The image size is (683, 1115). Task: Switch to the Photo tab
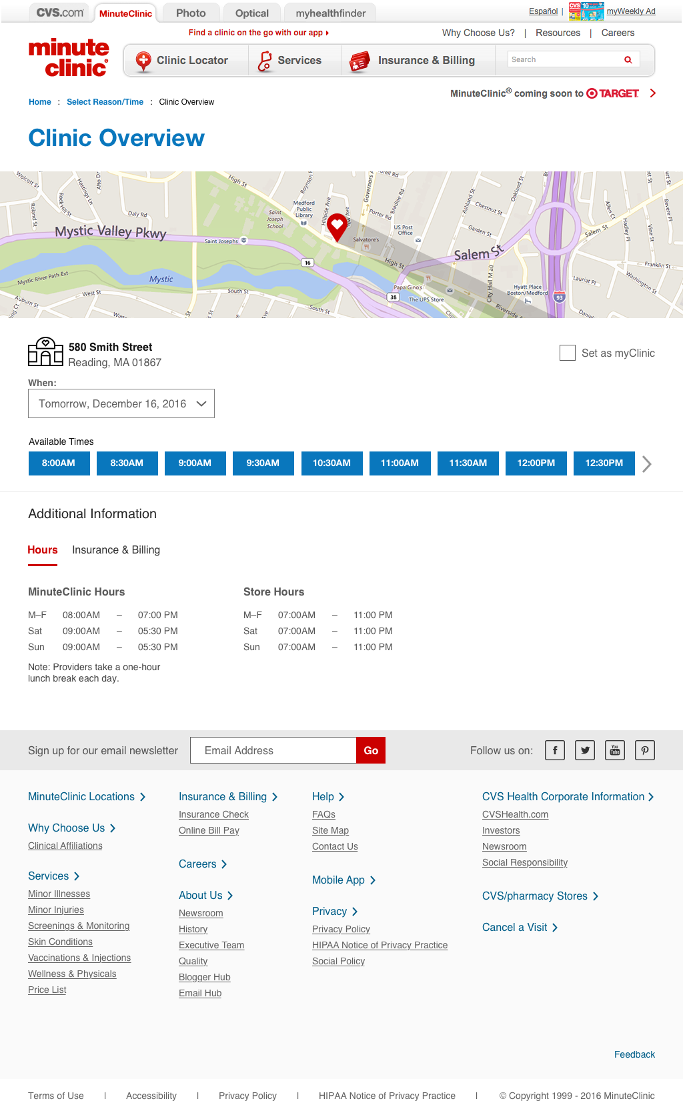(191, 13)
